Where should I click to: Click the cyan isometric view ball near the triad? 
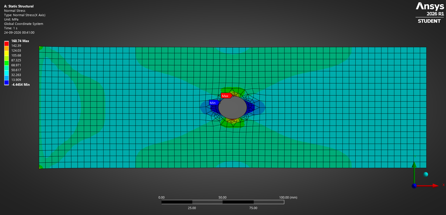(x=426, y=174)
